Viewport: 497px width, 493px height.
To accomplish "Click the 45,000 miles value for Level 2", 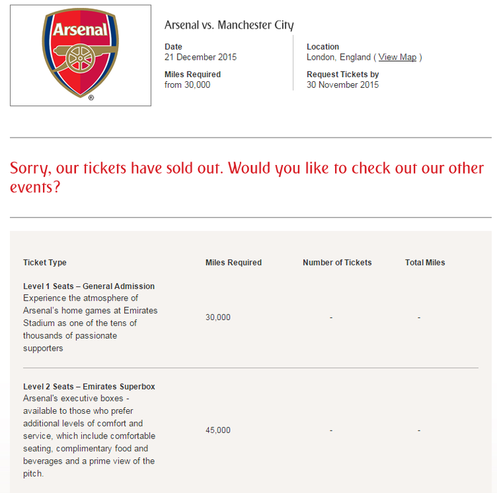I will (218, 431).
